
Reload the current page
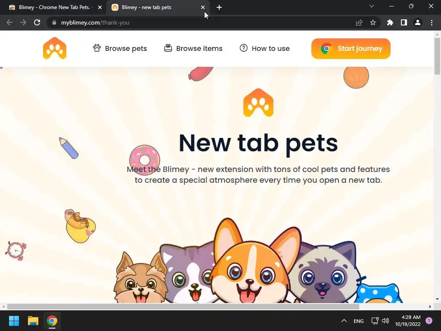coord(37,22)
